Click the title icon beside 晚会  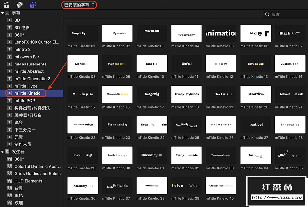tap(9, 122)
